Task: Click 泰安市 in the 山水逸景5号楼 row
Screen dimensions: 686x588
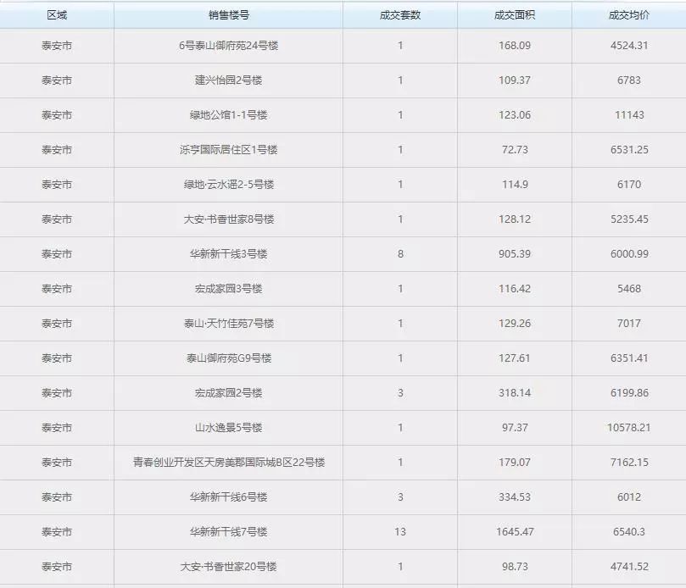Action: click(57, 428)
